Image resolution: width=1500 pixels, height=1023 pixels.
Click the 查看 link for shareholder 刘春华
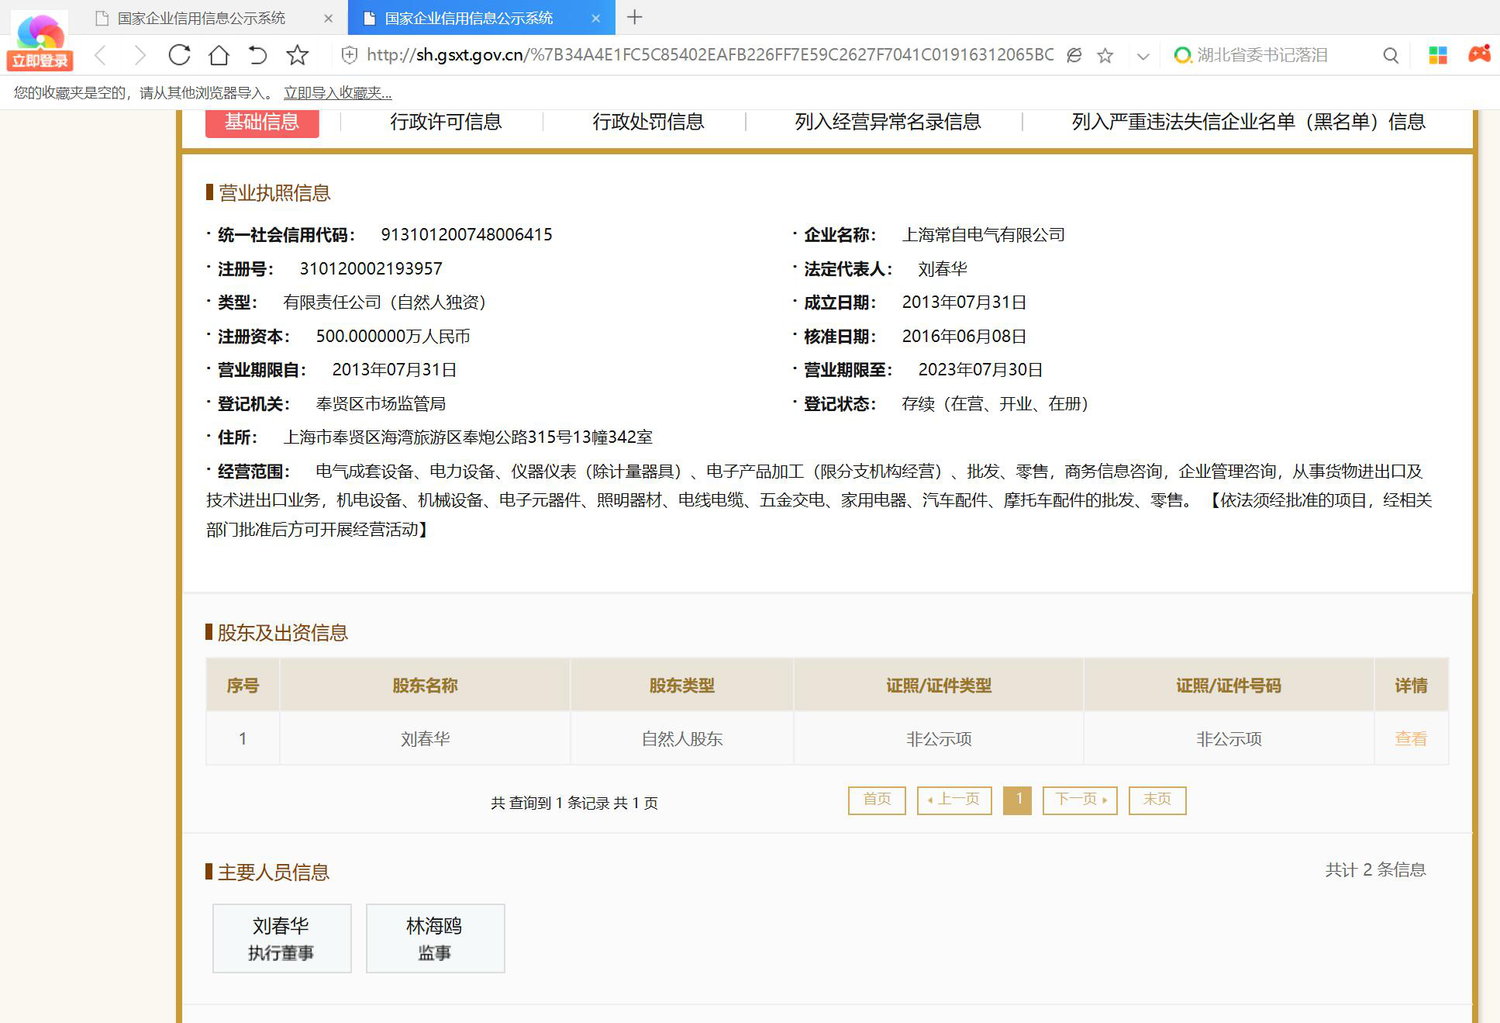pyautogui.click(x=1410, y=738)
